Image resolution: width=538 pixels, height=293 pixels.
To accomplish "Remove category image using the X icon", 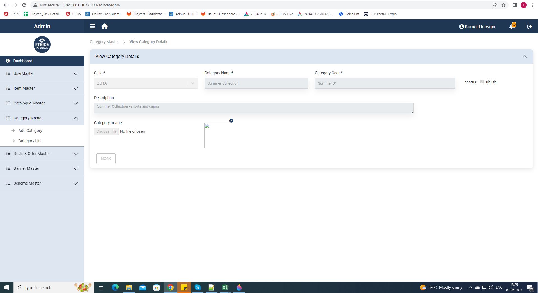I will coord(231,121).
